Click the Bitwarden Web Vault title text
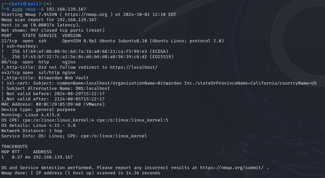 [x=63, y=78]
